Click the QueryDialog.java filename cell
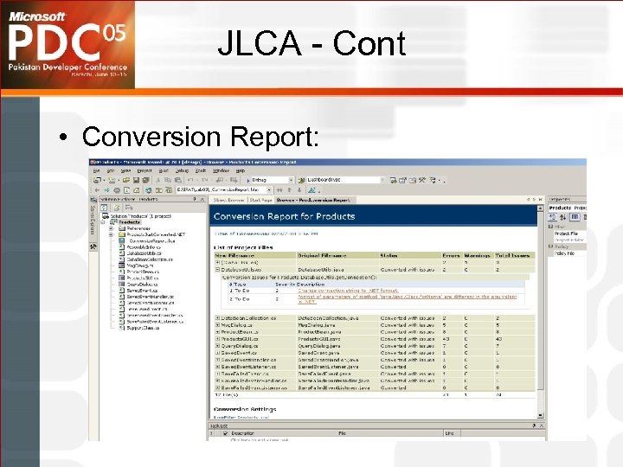 [319, 346]
